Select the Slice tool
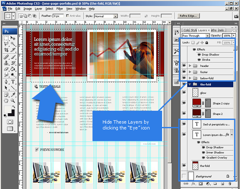The height and width of the screenshot is (189, 240). pyautogui.click(x=13, y=50)
